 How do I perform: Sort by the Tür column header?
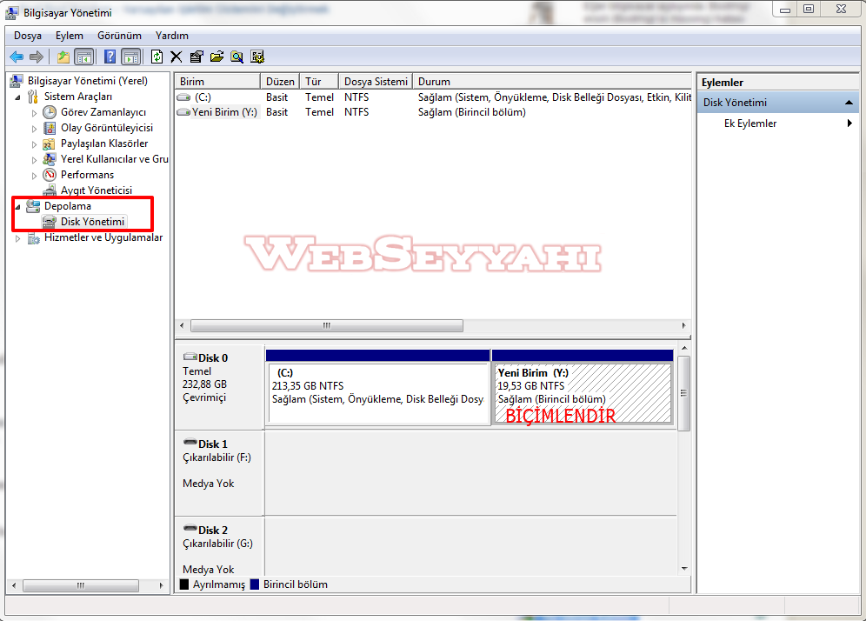click(x=319, y=81)
